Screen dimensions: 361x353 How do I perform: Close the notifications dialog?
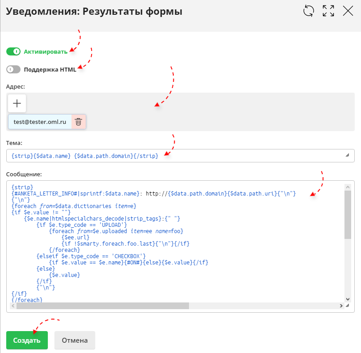348,11
